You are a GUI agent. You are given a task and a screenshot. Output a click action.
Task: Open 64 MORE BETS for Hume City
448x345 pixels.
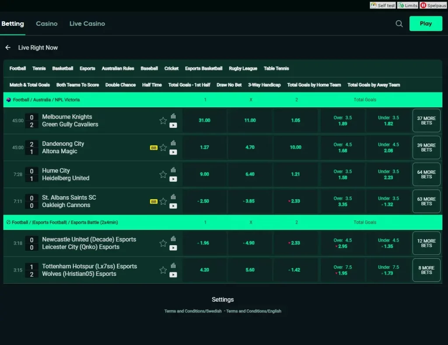pyautogui.click(x=426, y=174)
